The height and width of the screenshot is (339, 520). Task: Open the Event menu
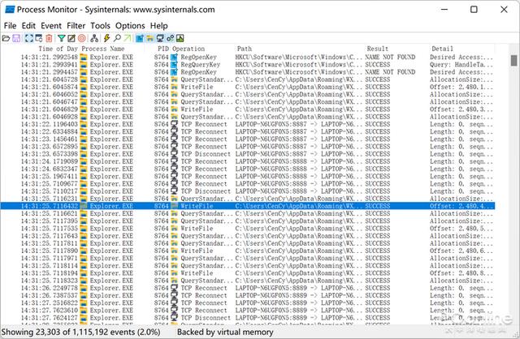(x=51, y=26)
